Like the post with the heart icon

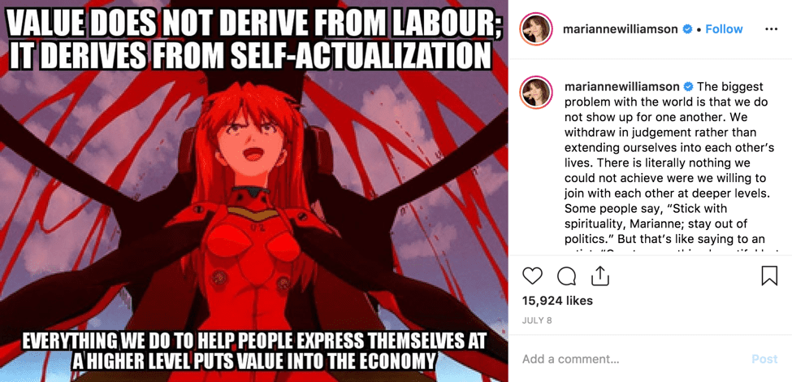pos(532,276)
